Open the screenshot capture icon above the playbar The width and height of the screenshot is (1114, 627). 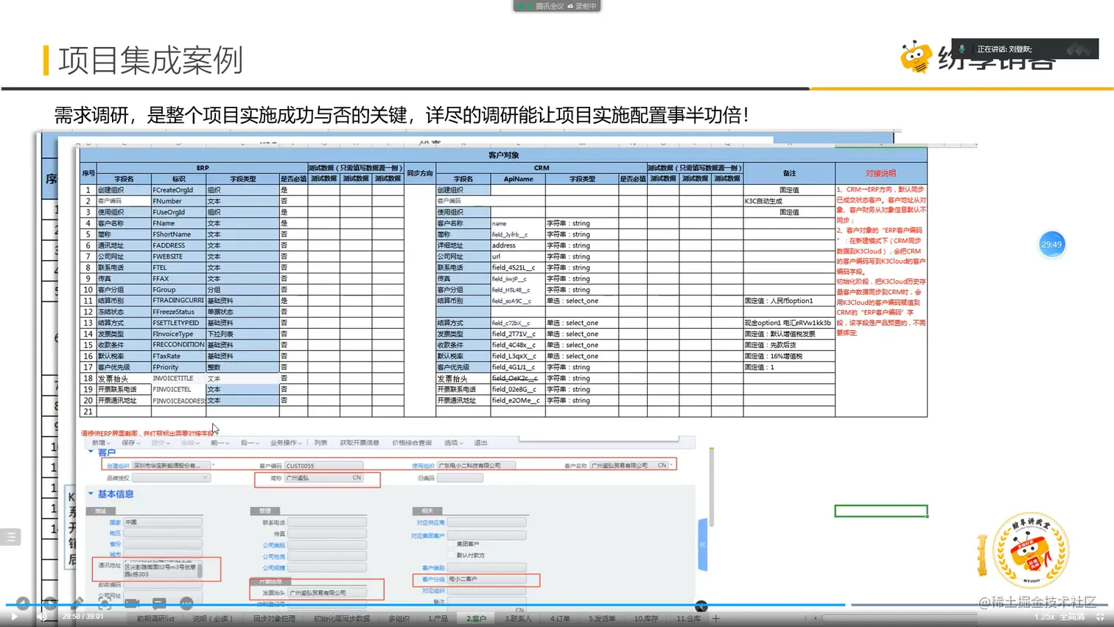[x=105, y=603]
